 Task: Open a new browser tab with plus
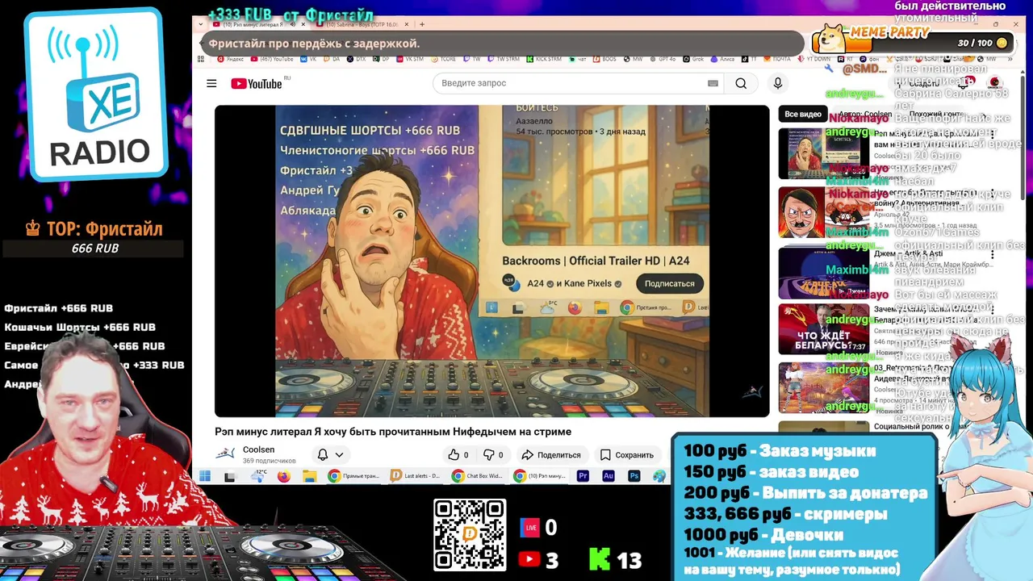422,24
